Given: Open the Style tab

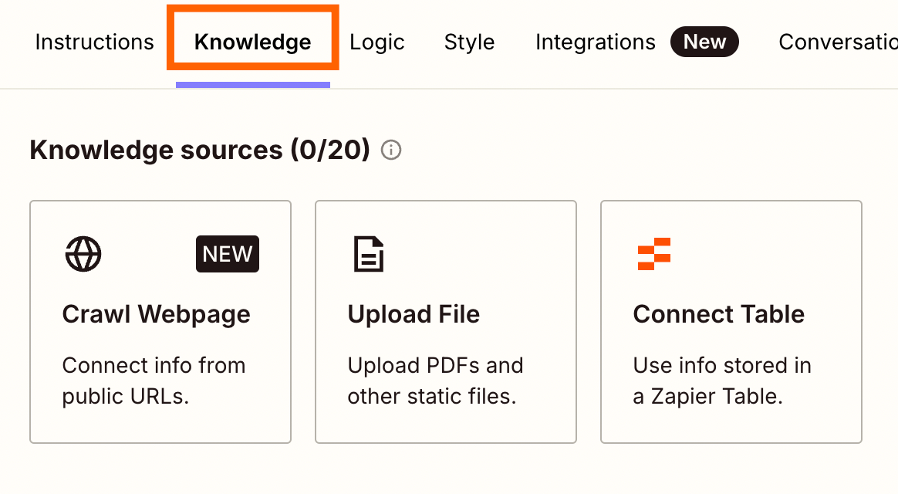Looking at the screenshot, I should (469, 42).
